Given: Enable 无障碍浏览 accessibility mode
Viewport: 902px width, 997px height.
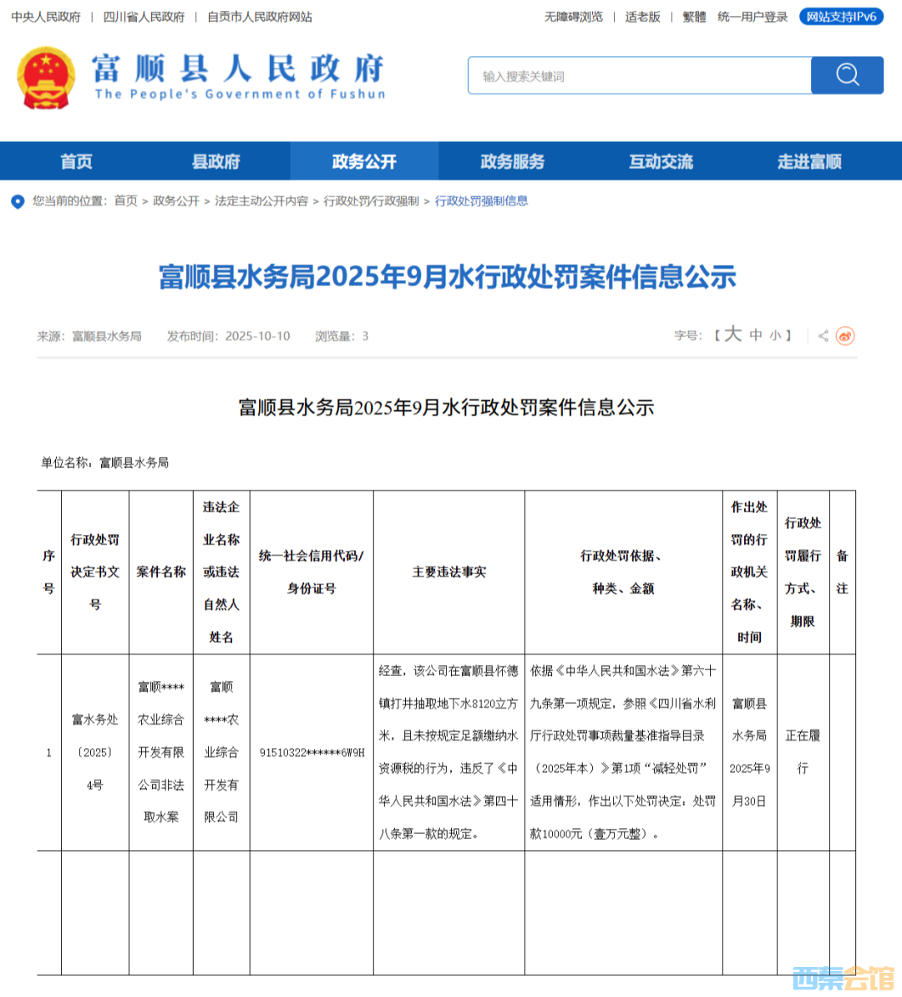Looking at the screenshot, I should [x=573, y=17].
